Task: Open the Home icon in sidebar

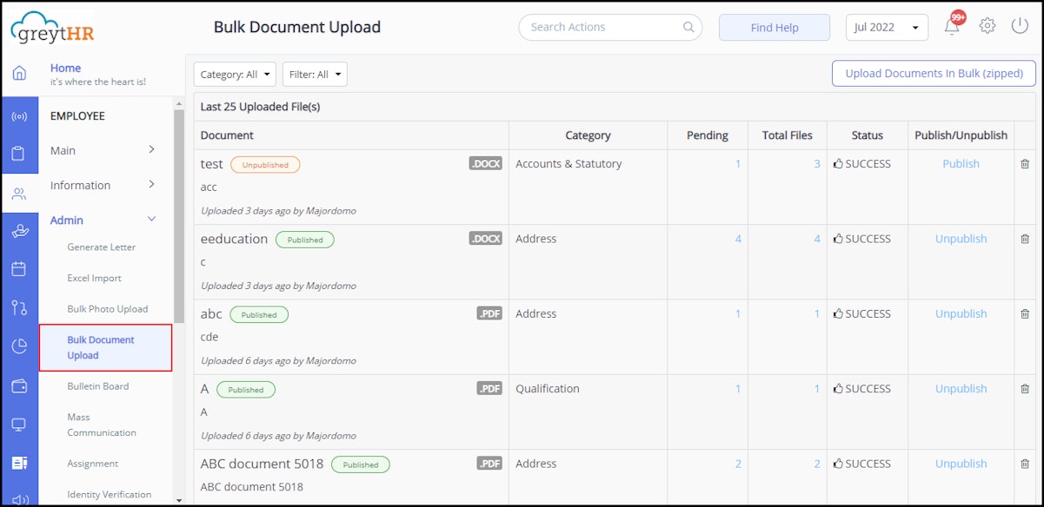Action: (19, 73)
